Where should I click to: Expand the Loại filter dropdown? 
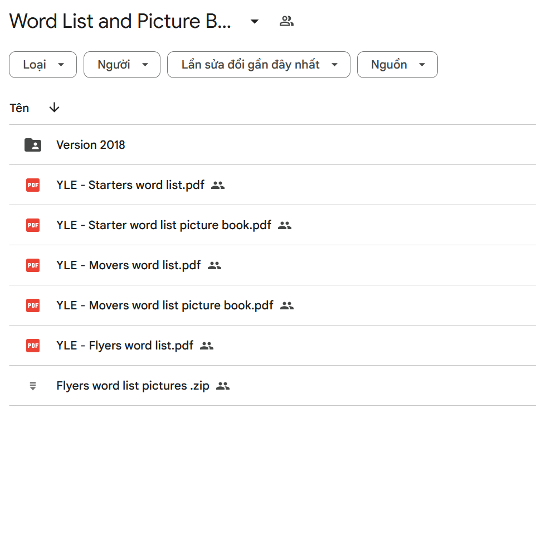(x=43, y=65)
